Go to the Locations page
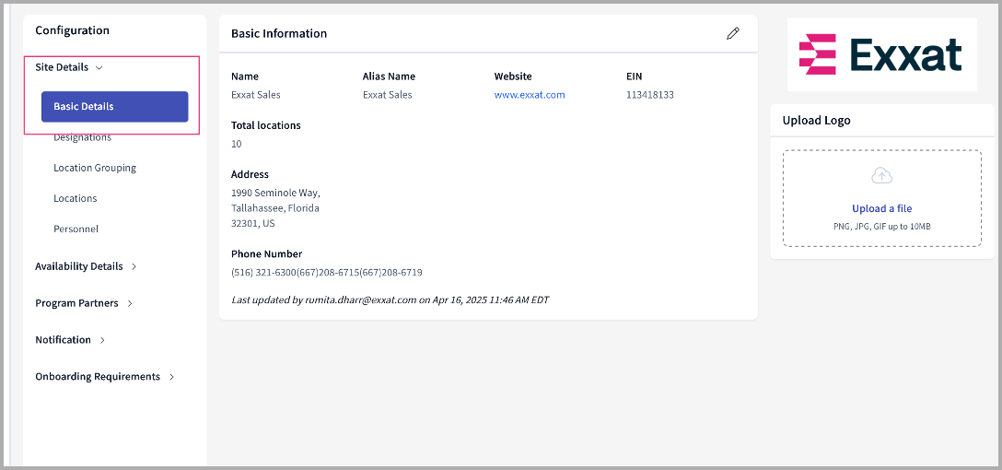 [x=75, y=198]
